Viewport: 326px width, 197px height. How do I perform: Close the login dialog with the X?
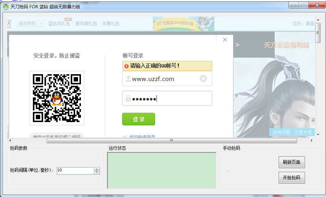click(x=225, y=40)
